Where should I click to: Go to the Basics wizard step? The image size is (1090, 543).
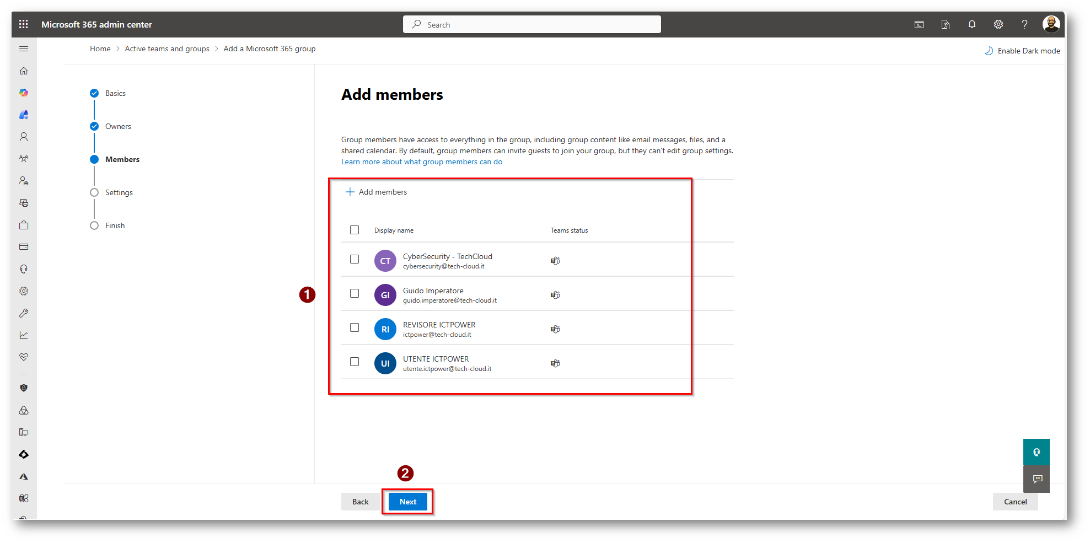click(x=115, y=93)
